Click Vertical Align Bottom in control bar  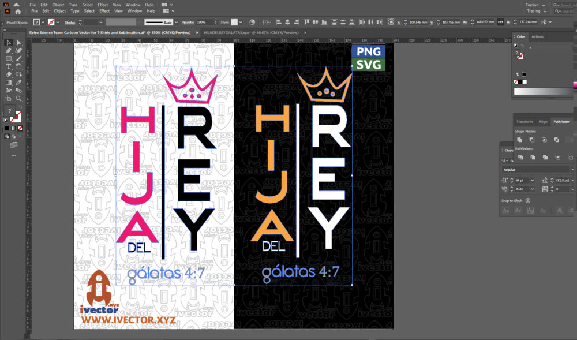324,22
